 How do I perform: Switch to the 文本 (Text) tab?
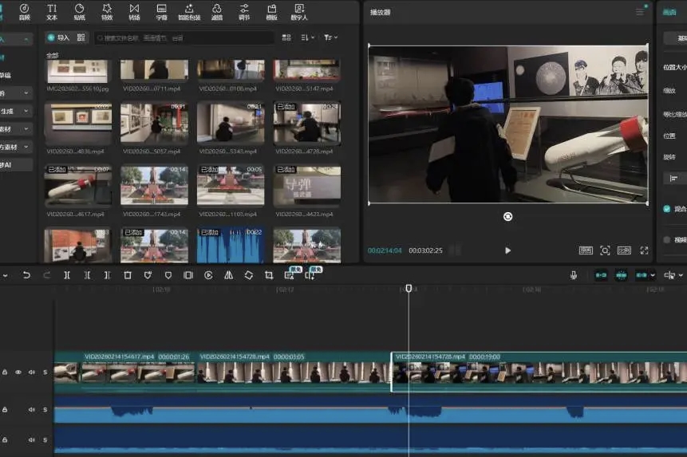coord(52,11)
